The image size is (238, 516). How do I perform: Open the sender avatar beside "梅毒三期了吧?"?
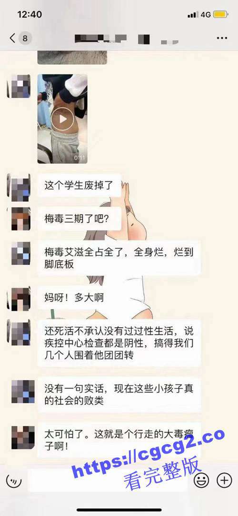click(x=21, y=219)
